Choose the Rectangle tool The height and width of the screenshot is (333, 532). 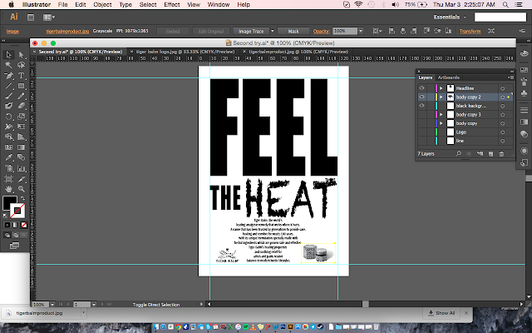(21, 86)
